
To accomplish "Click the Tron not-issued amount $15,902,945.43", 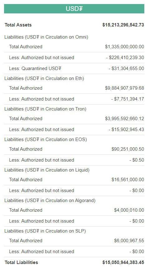I will 126,130.
